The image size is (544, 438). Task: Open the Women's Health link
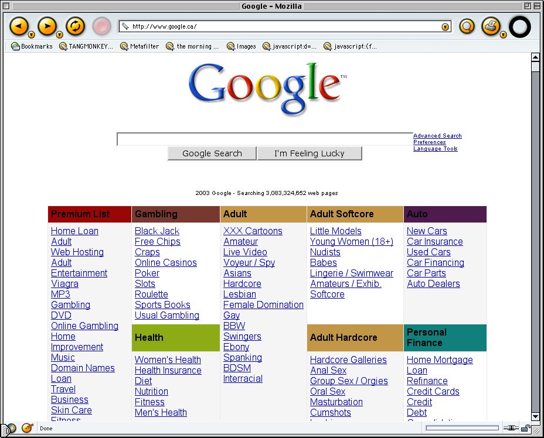168,360
